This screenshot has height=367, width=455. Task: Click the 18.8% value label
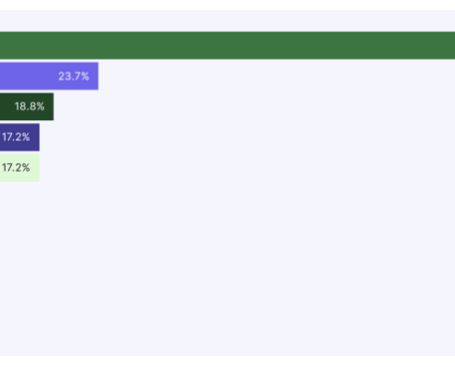point(29,106)
